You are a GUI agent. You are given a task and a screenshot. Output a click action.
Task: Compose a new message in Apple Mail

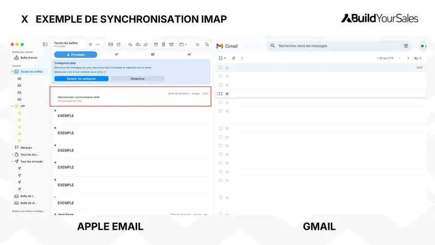(x=119, y=45)
